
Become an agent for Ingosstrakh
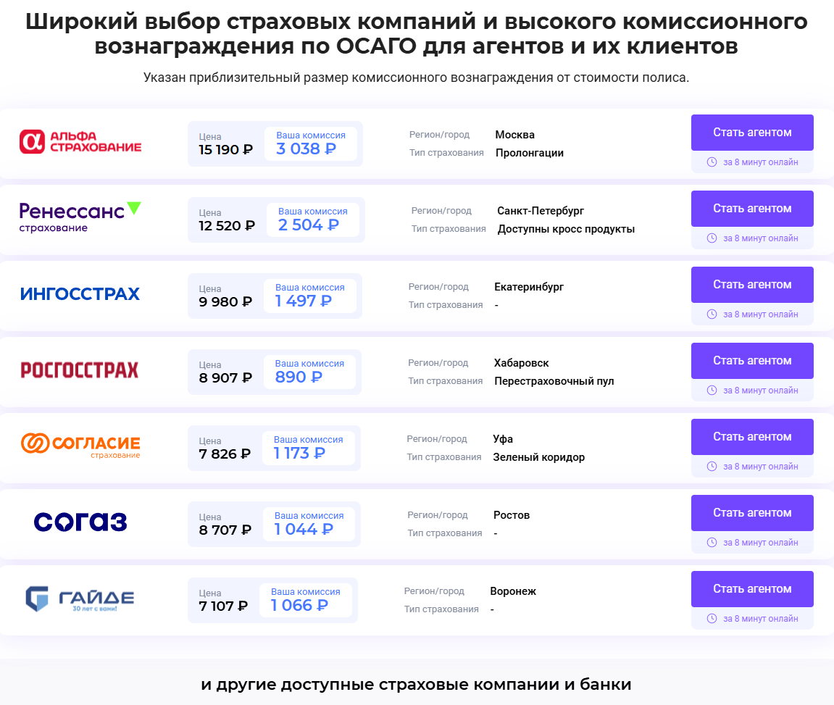point(752,285)
